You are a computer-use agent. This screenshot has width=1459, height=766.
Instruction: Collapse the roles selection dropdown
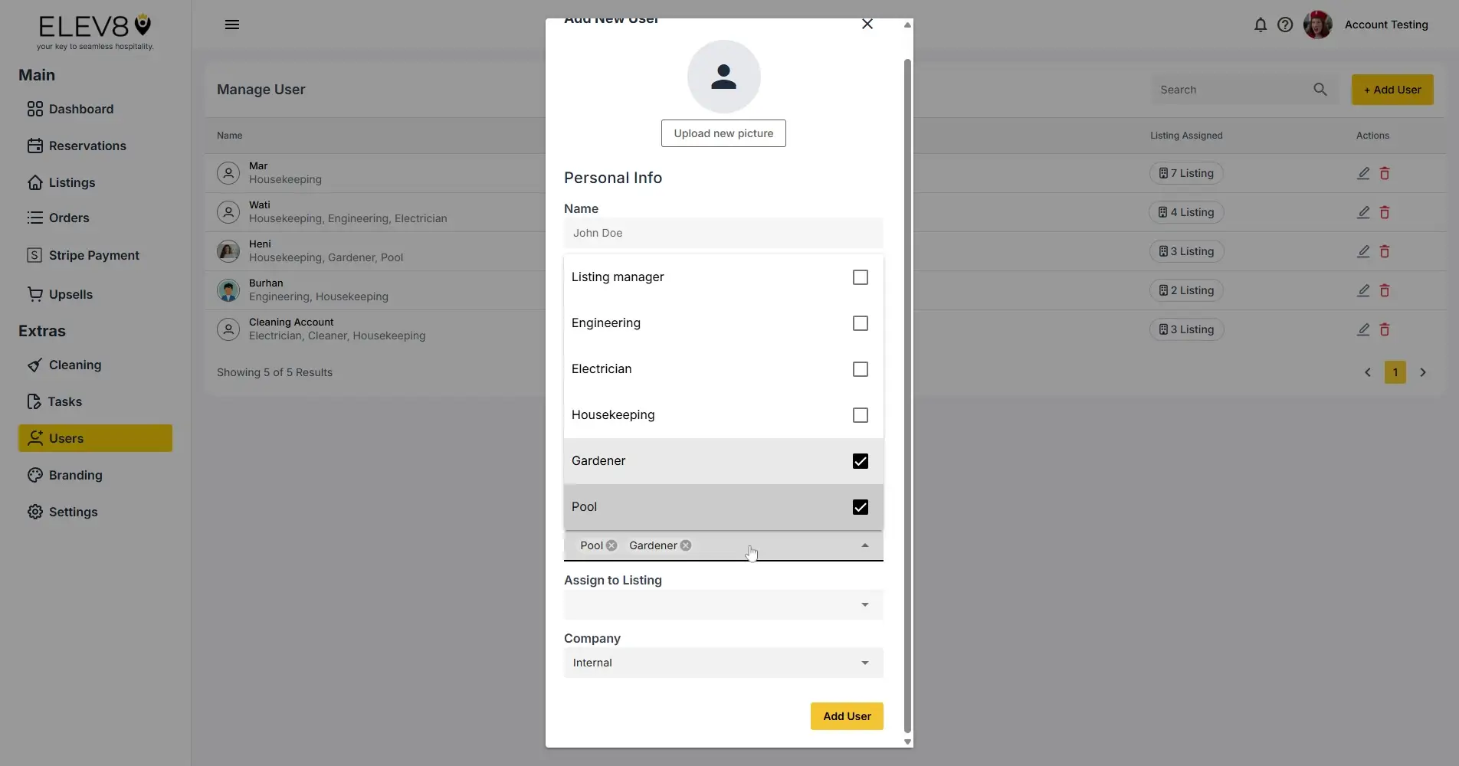(865, 545)
